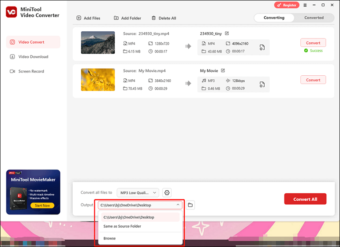This screenshot has height=247, width=340.
Task: Click the 128kbps bitrate value
Action: (x=238, y=81)
